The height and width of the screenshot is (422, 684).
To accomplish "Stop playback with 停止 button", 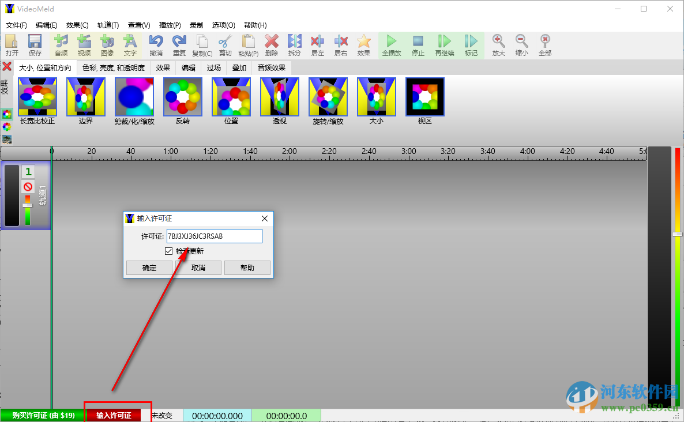I will tap(418, 45).
